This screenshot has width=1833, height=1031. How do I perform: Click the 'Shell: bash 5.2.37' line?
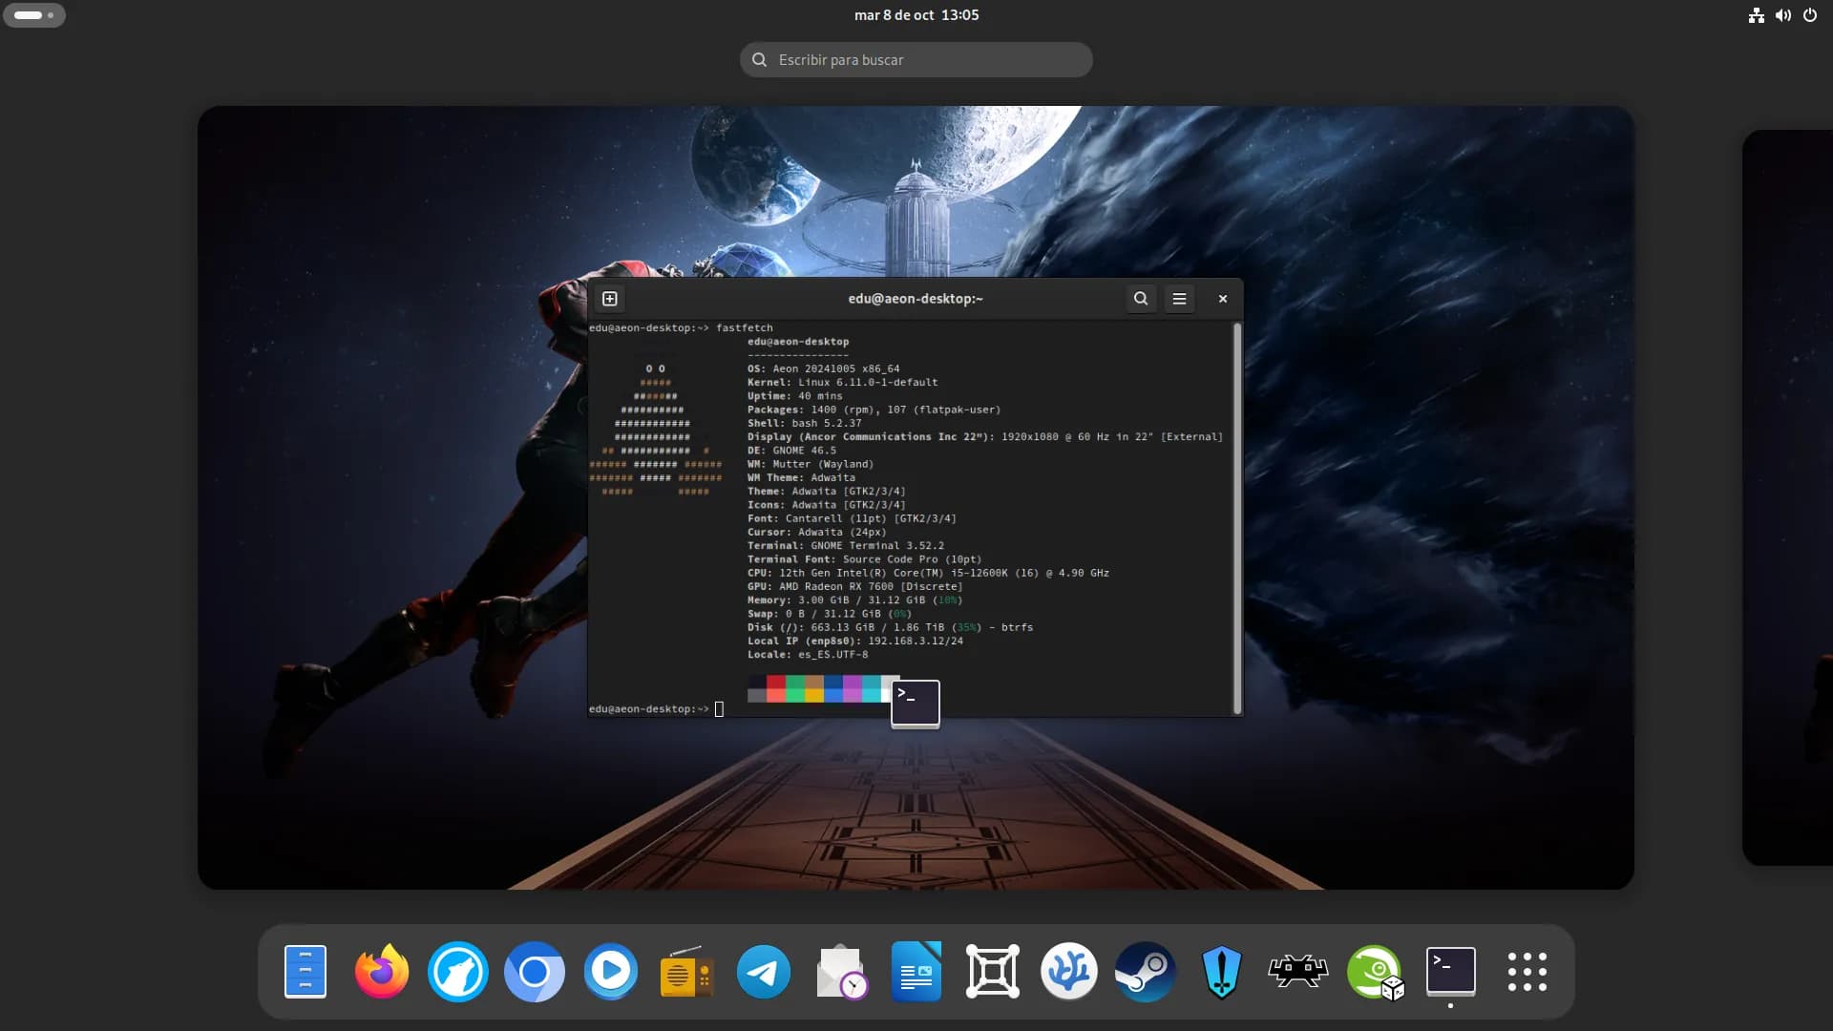804,423
